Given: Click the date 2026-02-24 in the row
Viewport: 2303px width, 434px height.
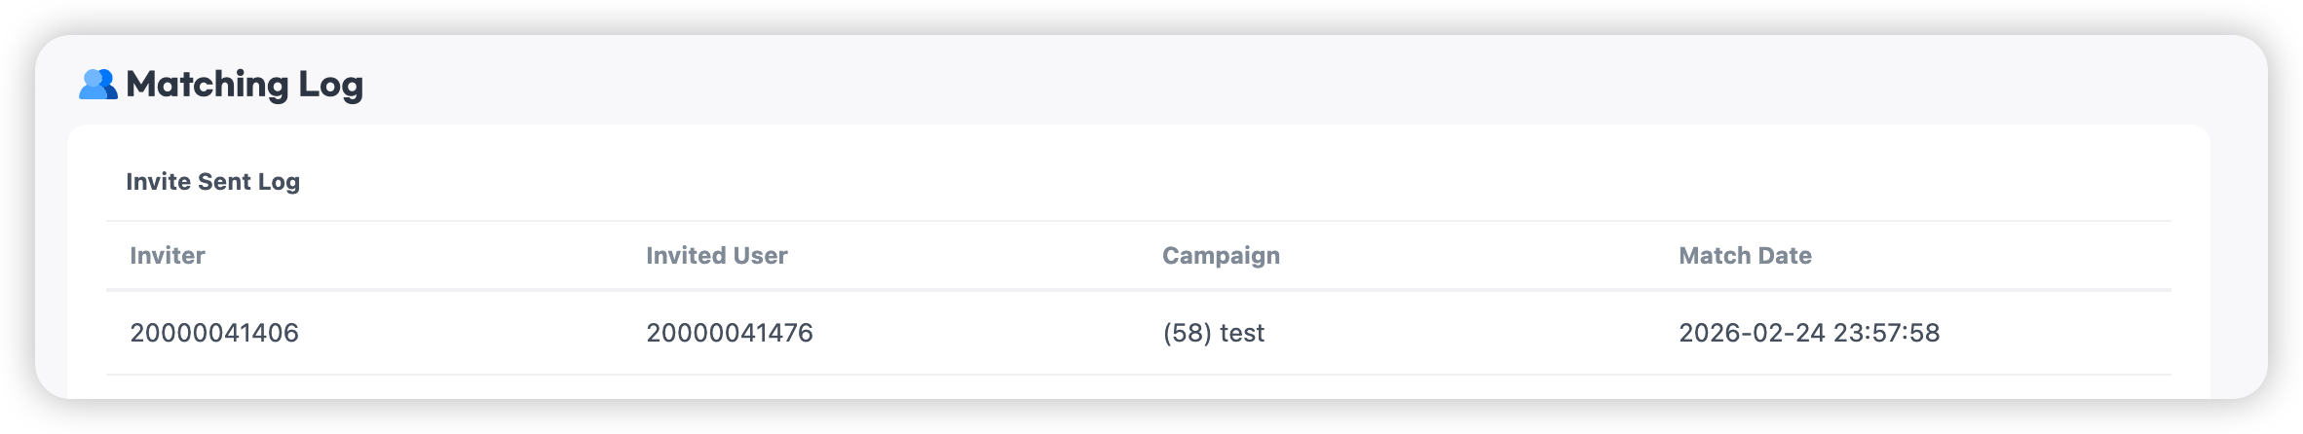Looking at the screenshot, I should point(1751,333).
